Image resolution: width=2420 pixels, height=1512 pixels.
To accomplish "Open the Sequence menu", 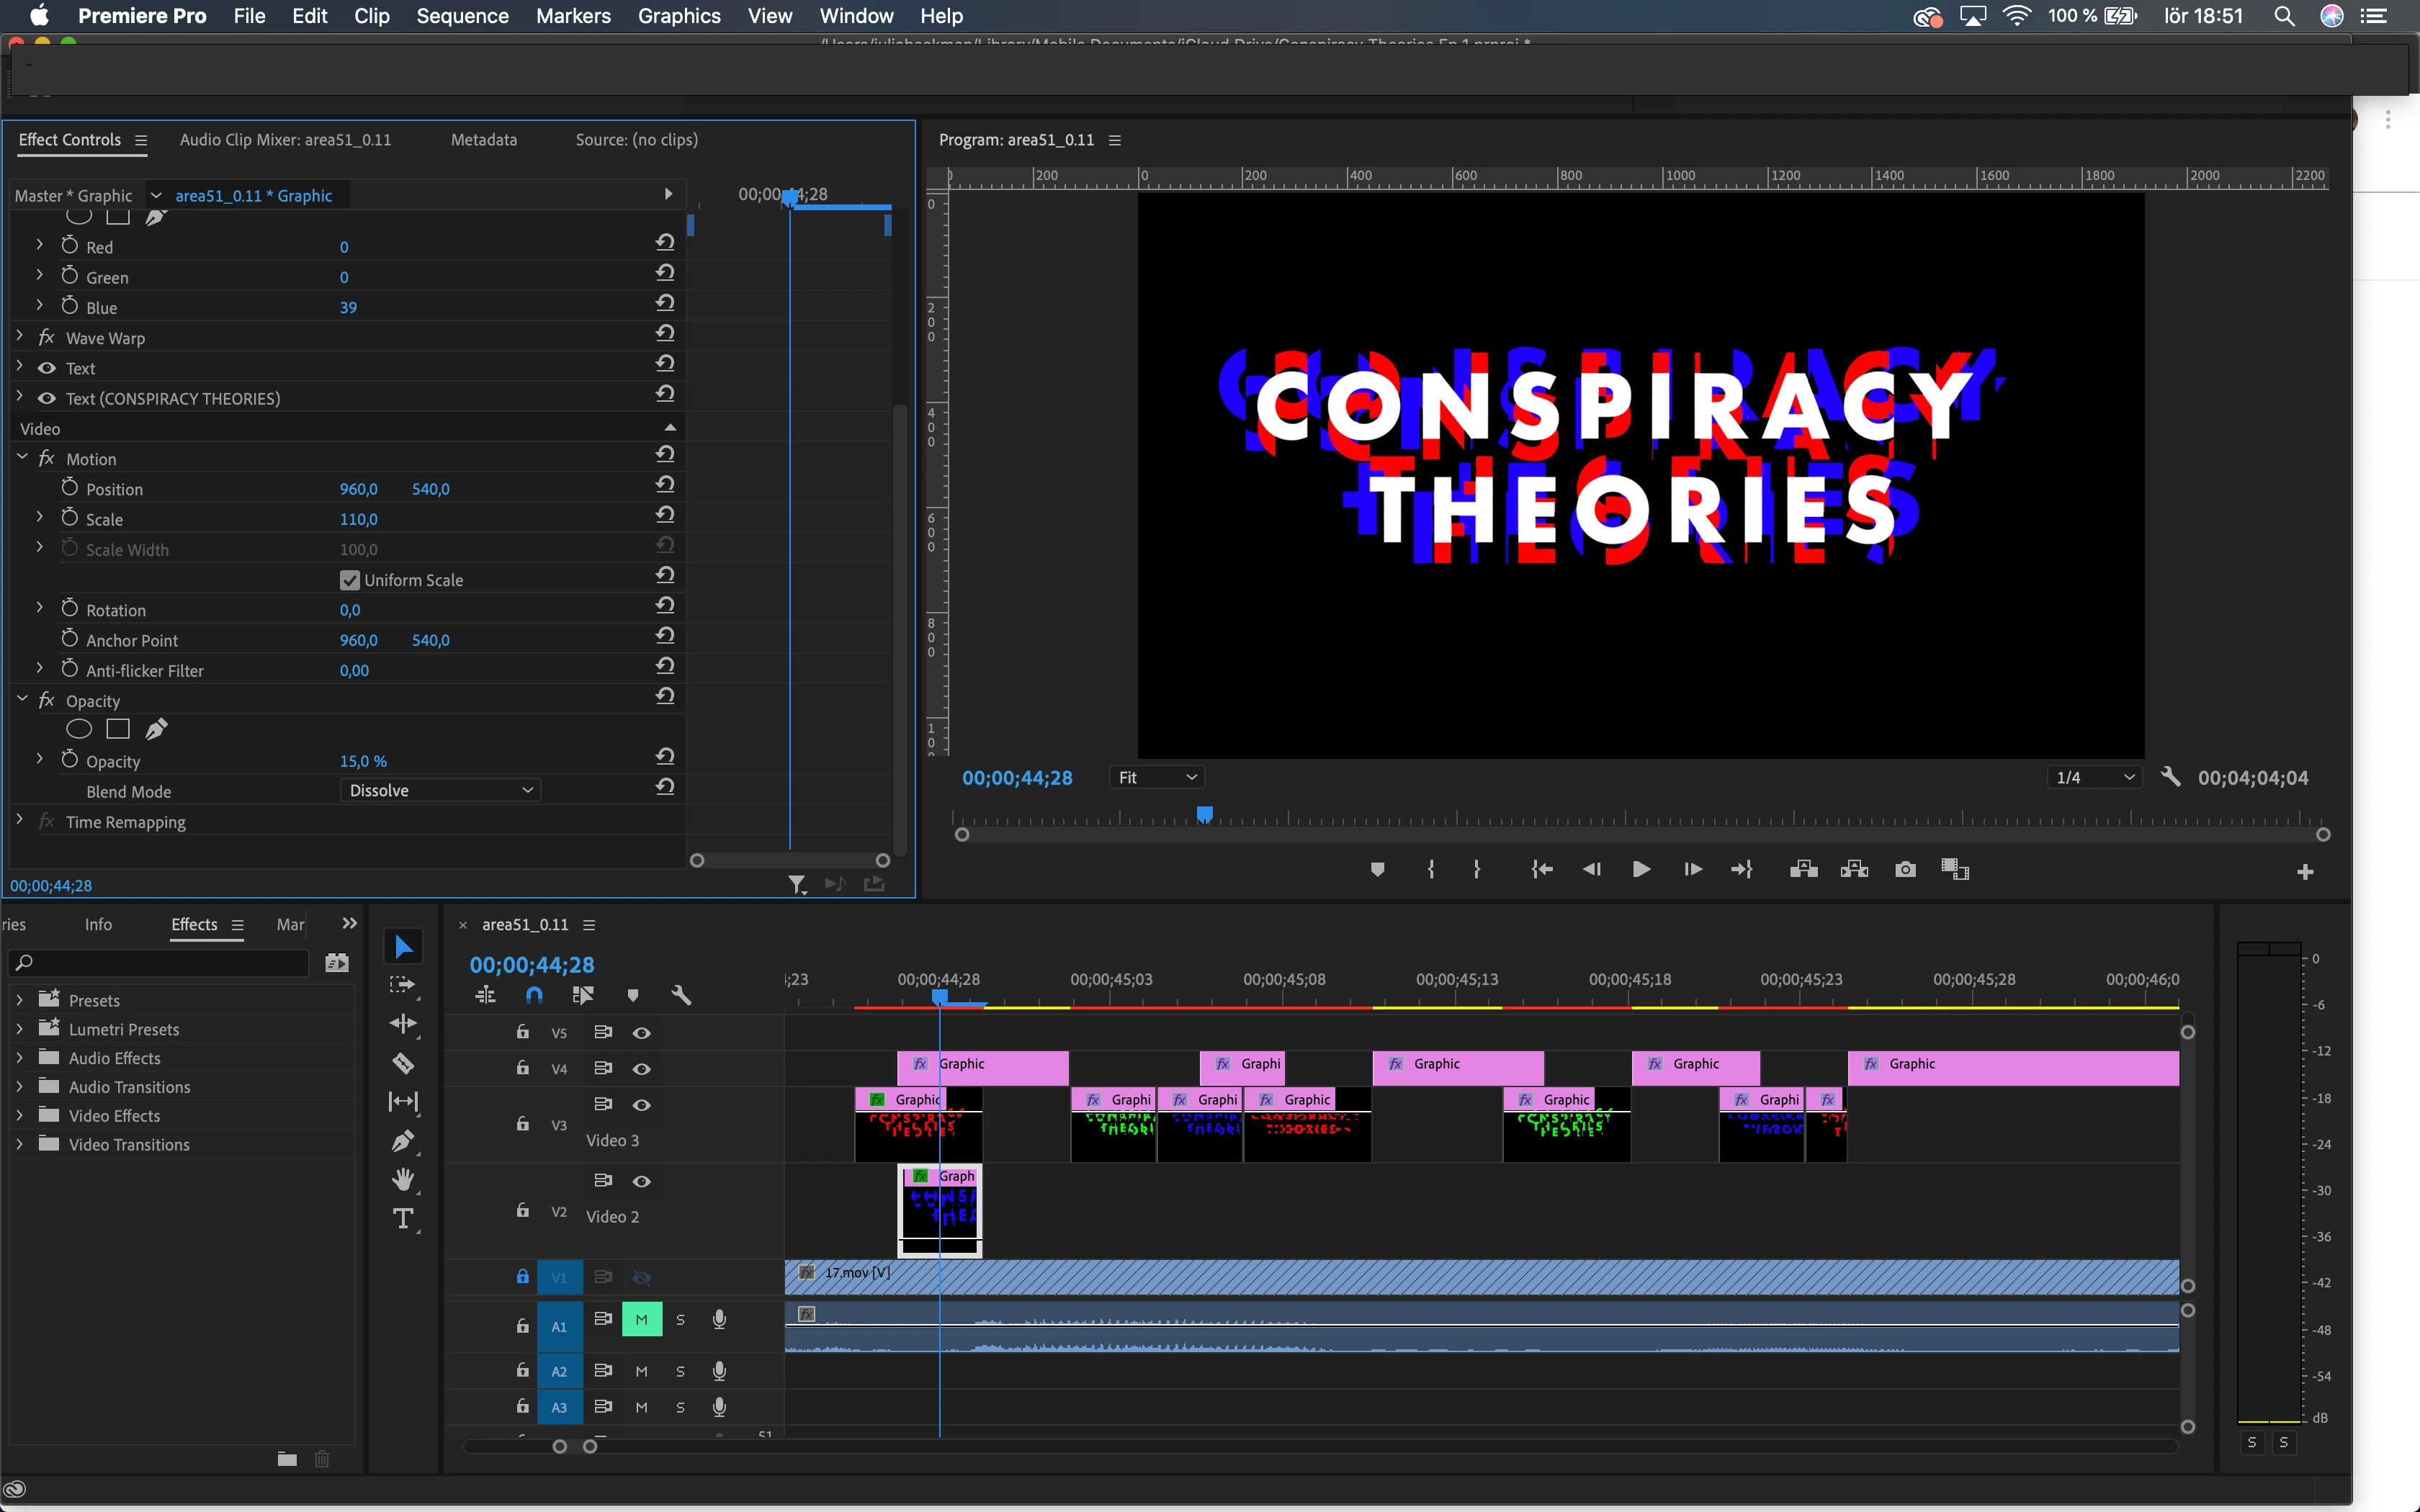I will pos(462,16).
